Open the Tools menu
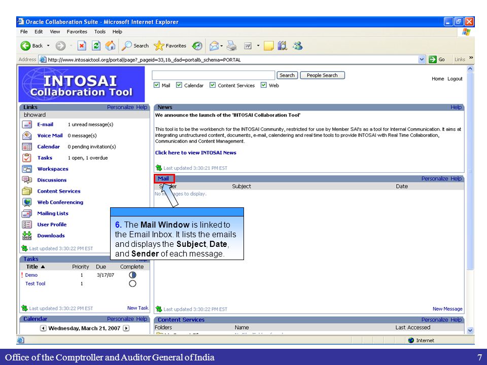Screen dimensions: 487x365 click(100, 31)
